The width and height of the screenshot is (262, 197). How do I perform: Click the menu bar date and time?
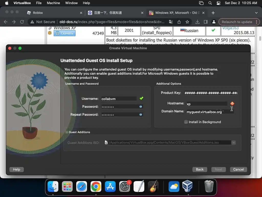[x=241, y=3]
